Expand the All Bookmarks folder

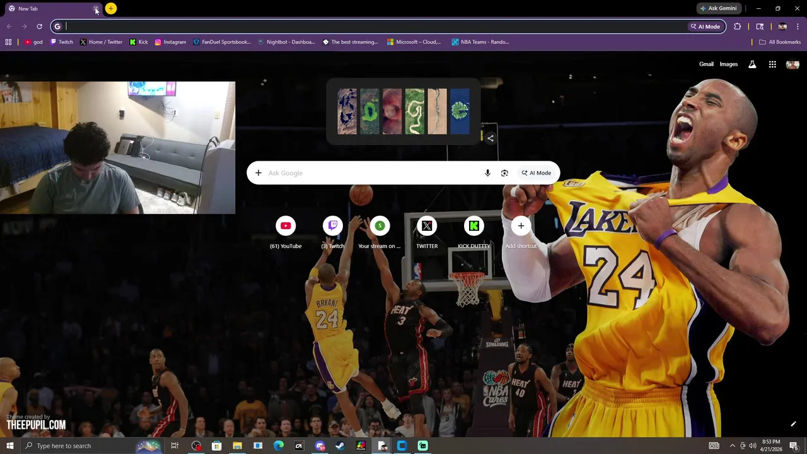(780, 42)
